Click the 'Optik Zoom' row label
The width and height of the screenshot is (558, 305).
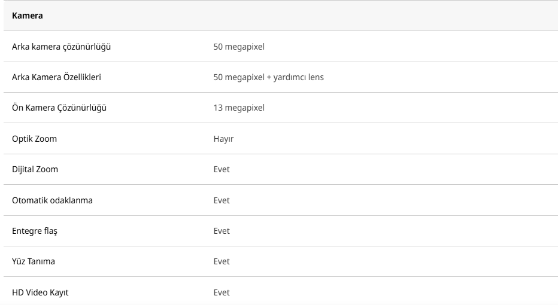(x=35, y=139)
